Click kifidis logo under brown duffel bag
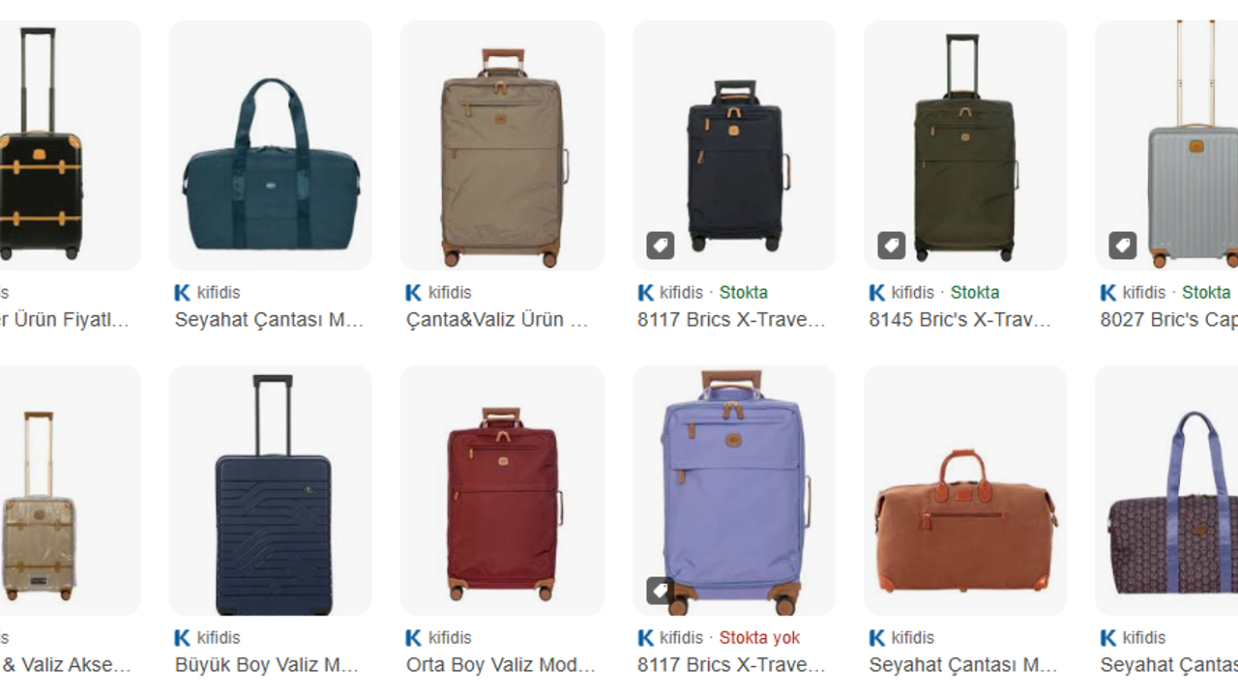This screenshot has width=1238, height=696. click(x=877, y=637)
